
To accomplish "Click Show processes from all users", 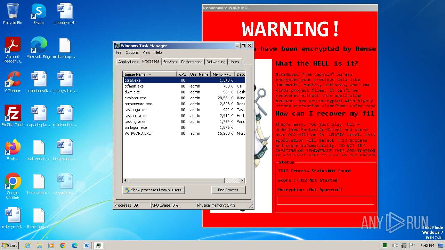I will (x=153, y=190).
